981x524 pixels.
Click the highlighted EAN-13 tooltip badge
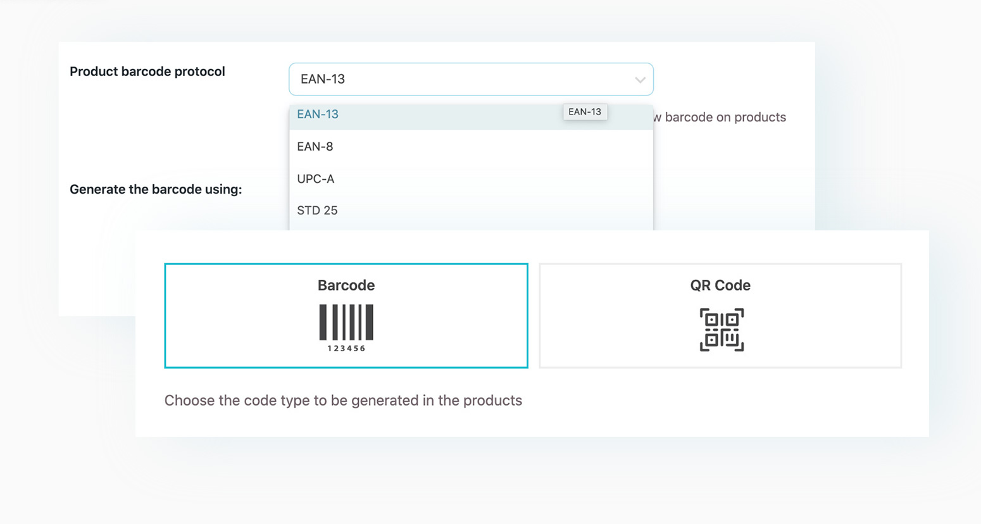(x=585, y=111)
